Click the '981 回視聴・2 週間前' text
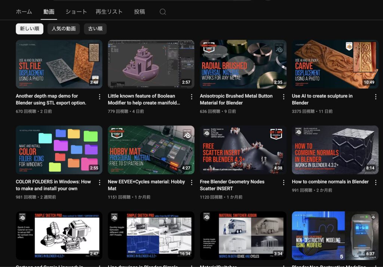 pos(36,197)
